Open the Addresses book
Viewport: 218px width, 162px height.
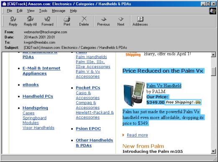(x=140, y=21)
